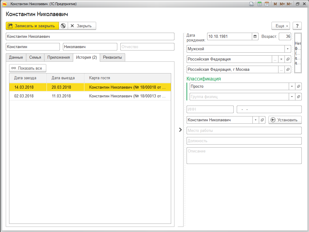Image resolution: width=309 pixels, height=232 pixels.
Task: Click the ИНН input field
Action: [210, 109]
